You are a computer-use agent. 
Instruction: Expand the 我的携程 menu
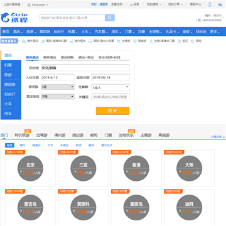[x=154, y=4]
